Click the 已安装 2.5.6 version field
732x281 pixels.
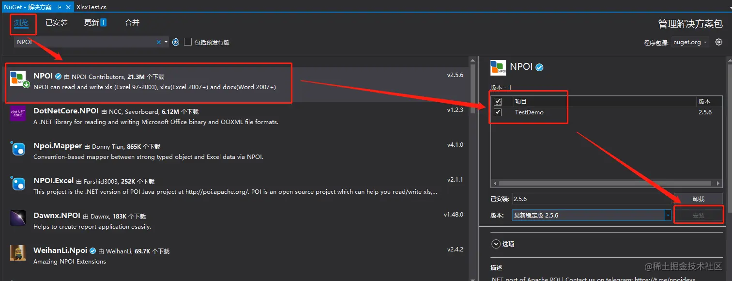(x=592, y=199)
